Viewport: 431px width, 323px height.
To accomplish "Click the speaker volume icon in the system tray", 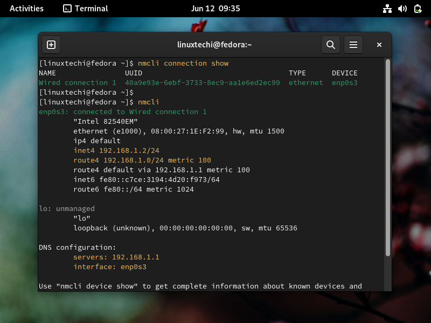I will click(x=402, y=8).
